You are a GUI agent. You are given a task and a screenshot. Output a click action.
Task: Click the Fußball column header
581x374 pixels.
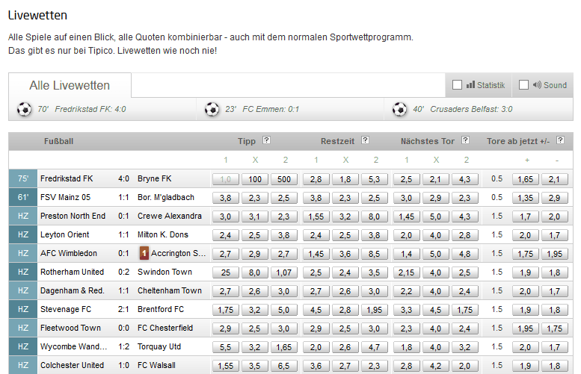tap(58, 141)
